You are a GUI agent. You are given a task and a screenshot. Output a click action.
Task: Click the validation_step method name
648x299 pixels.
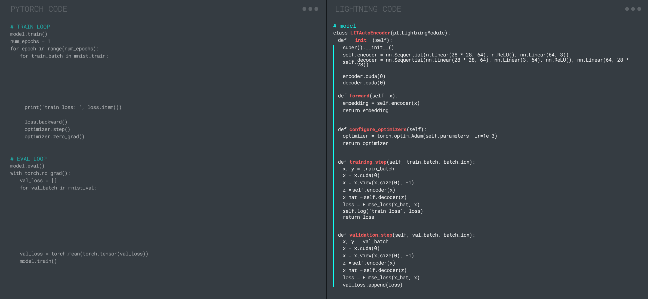(371, 235)
